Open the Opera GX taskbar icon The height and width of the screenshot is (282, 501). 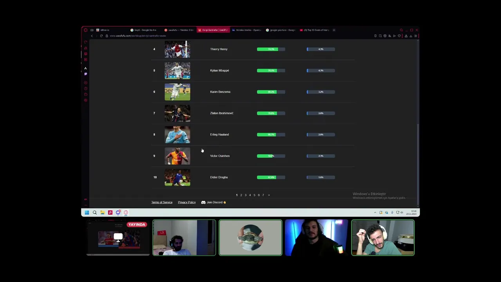coord(126,212)
